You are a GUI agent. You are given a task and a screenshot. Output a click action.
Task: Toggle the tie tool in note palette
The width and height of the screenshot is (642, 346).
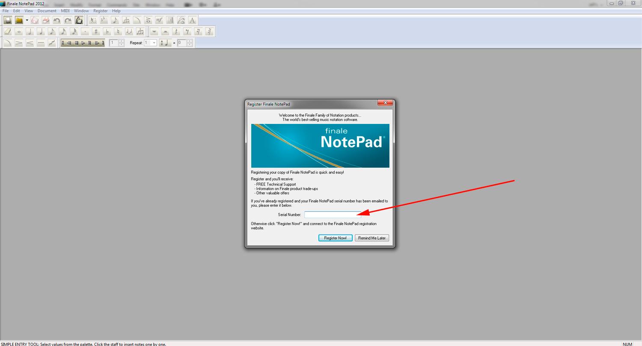click(129, 32)
